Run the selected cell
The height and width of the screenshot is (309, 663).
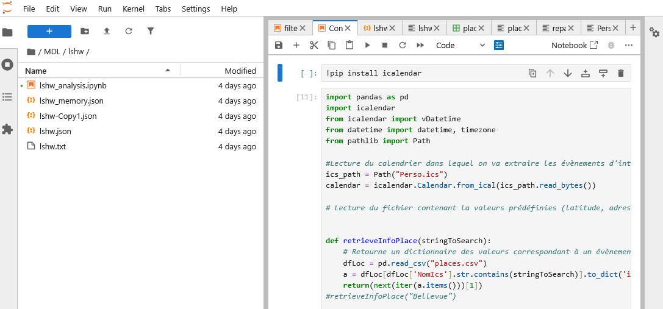click(x=367, y=45)
